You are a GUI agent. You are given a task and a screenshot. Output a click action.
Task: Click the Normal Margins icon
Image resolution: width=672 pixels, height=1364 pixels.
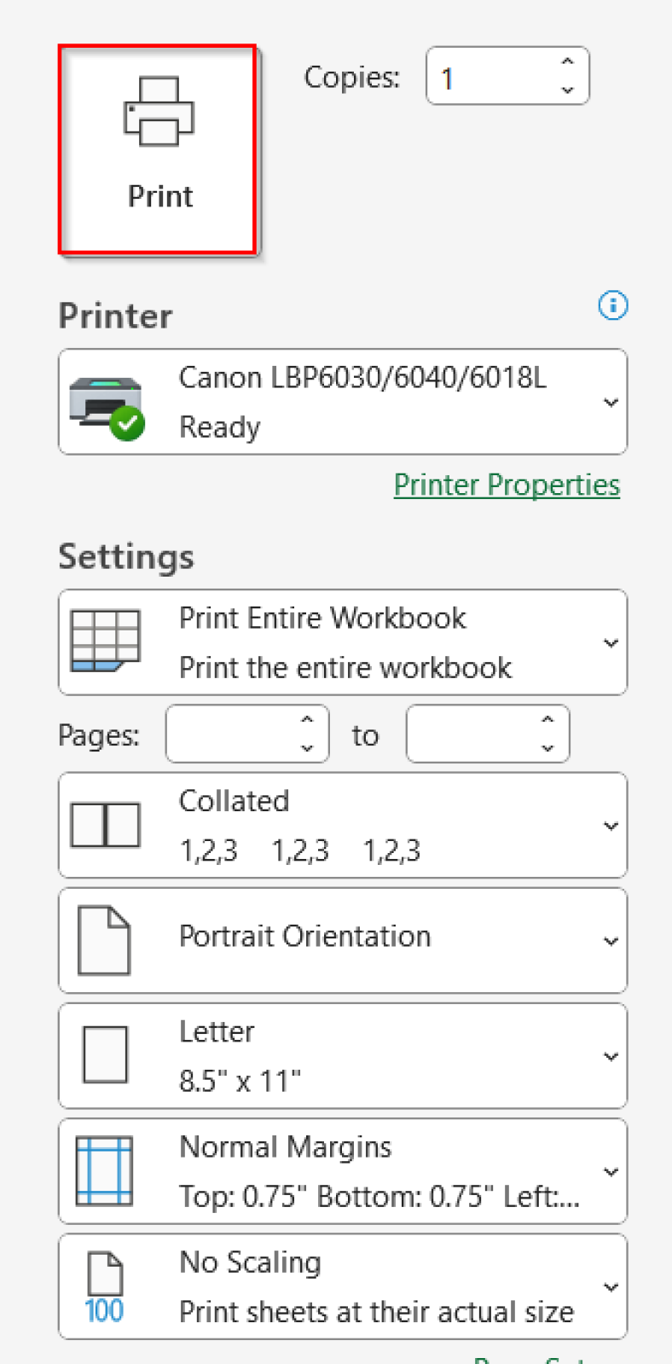pyautogui.click(x=104, y=1170)
